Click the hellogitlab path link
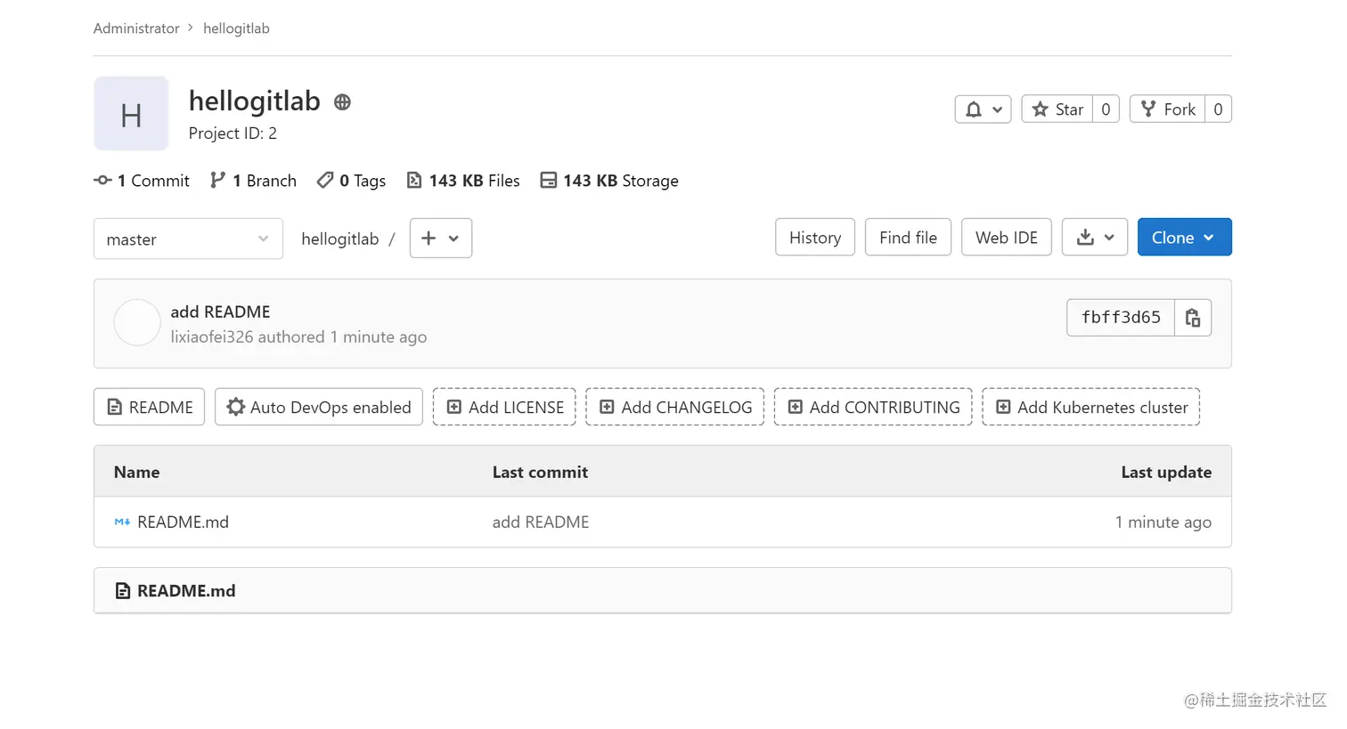Image resolution: width=1347 pixels, height=729 pixels. pos(339,239)
